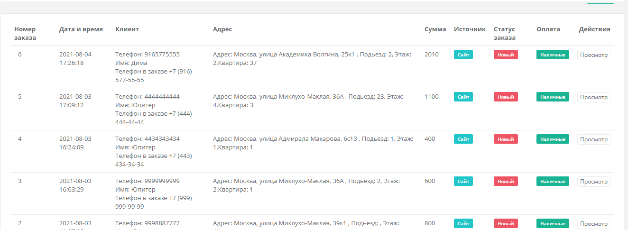Screen dimensions: 628x230
Task: Click Новый status badge of order 6
Action: point(506,55)
